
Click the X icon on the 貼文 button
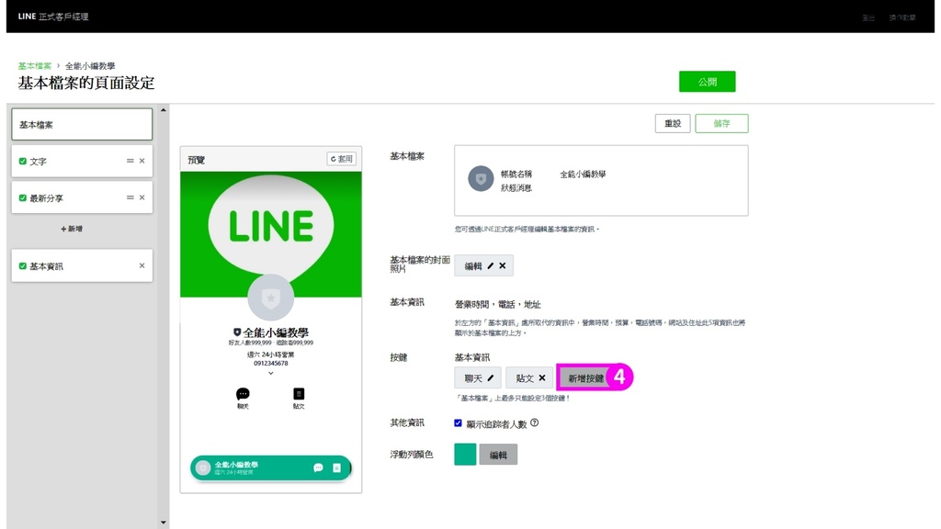coord(542,377)
